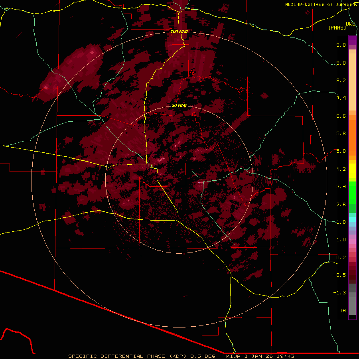359x359 pixels.
Task: Click the TH threshold label
Action: [343, 311]
